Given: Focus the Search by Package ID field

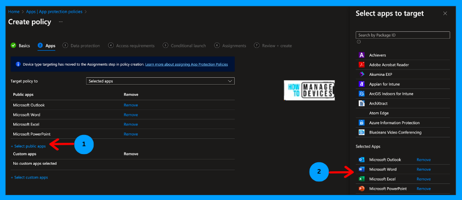Looking at the screenshot, I should tap(403, 35).
